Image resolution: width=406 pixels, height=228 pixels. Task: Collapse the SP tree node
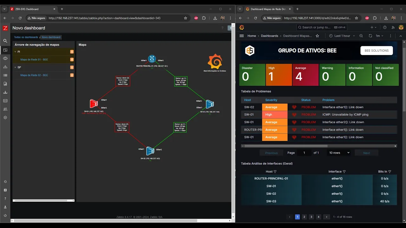[15, 67]
